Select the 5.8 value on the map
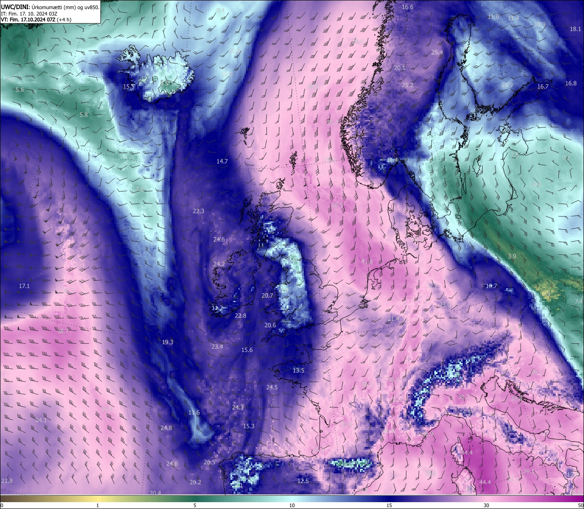The height and width of the screenshot is (509, 584). click(x=83, y=115)
